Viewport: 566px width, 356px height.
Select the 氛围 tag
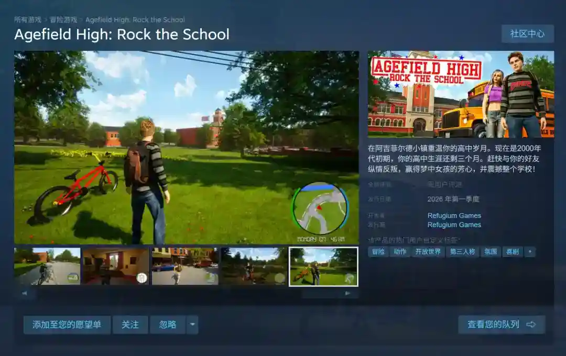(x=491, y=252)
